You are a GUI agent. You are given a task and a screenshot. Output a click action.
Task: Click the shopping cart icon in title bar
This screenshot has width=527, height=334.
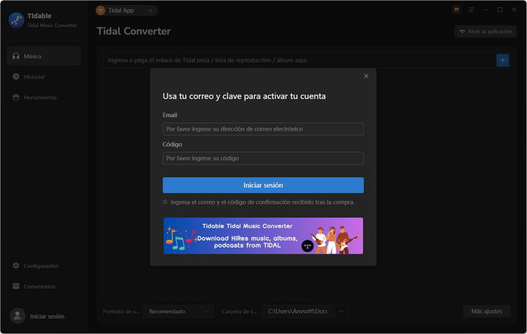pyautogui.click(x=457, y=10)
